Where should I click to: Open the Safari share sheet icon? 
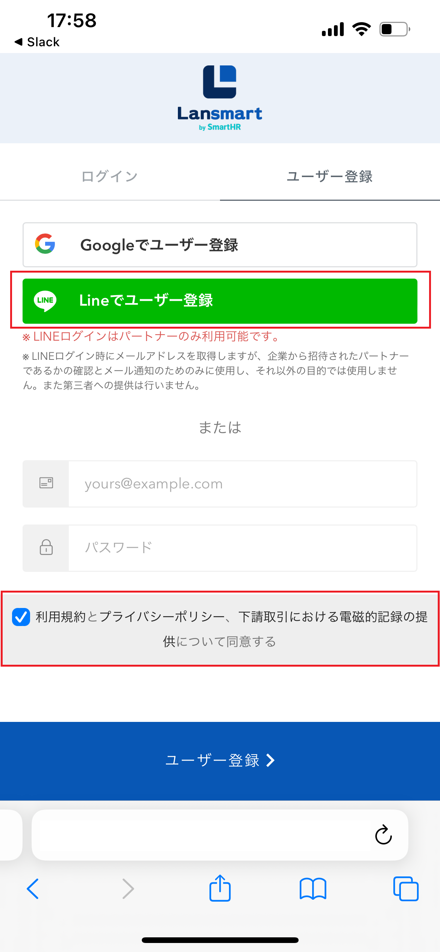[x=220, y=888]
